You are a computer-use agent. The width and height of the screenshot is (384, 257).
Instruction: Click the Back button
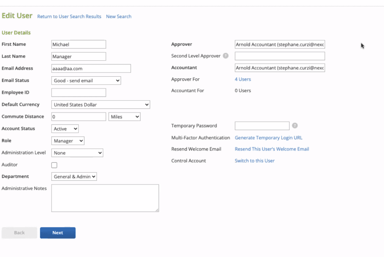point(19,233)
